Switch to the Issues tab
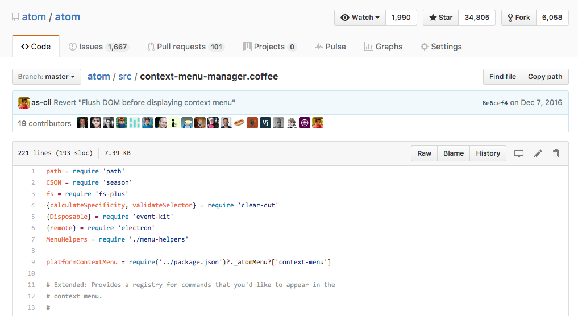 coord(98,47)
